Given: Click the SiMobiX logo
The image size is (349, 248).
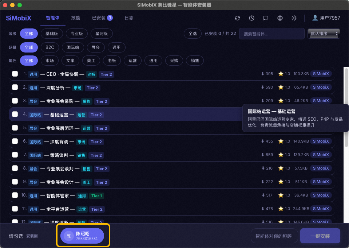Looking at the screenshot, I should 19,18.
